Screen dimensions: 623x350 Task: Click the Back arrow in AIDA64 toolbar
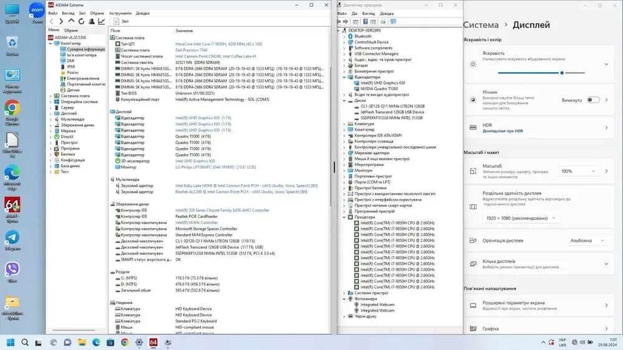tap(52, 21)
